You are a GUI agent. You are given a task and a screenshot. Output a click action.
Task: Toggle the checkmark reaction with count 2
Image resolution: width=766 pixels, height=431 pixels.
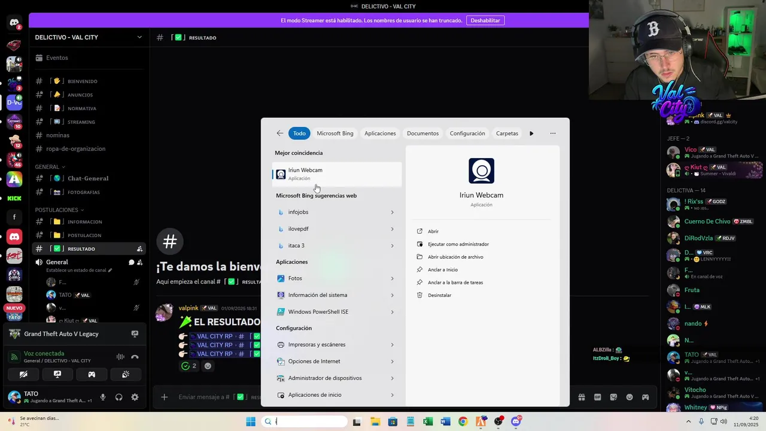click(189, 366)
